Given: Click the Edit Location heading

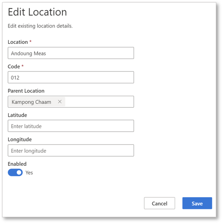Looking at the screenshot, I should tap(37, 12).
